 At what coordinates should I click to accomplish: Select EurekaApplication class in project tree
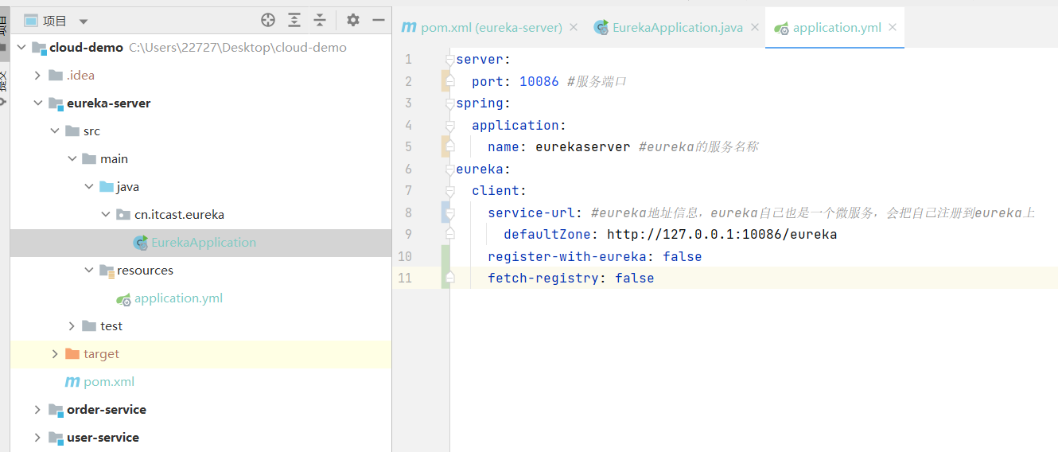(x=200, y=243)
